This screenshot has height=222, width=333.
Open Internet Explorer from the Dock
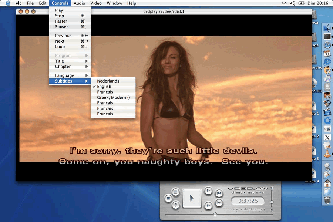click(x=327, y=62)
